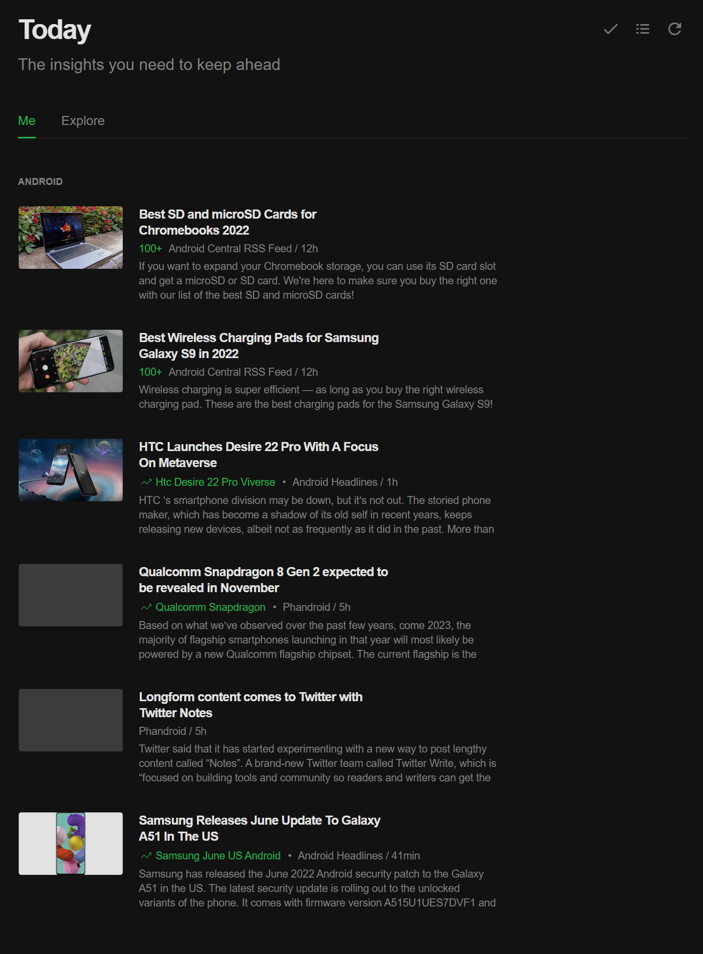Click trending arrow icon beside Htc Desire 22 Pro Viverse
The width and height of the screenshot is (703, 954).
coord(146,482)
